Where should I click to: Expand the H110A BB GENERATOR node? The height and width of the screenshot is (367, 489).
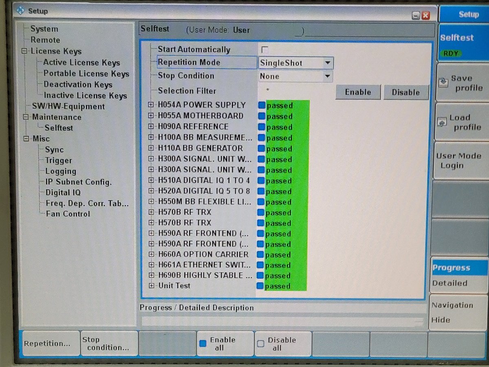coord(151,148)
